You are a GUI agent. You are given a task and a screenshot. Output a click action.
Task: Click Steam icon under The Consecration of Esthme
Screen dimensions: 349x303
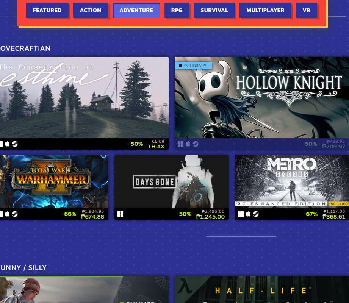pyautogui.click(x=15, y=144)
